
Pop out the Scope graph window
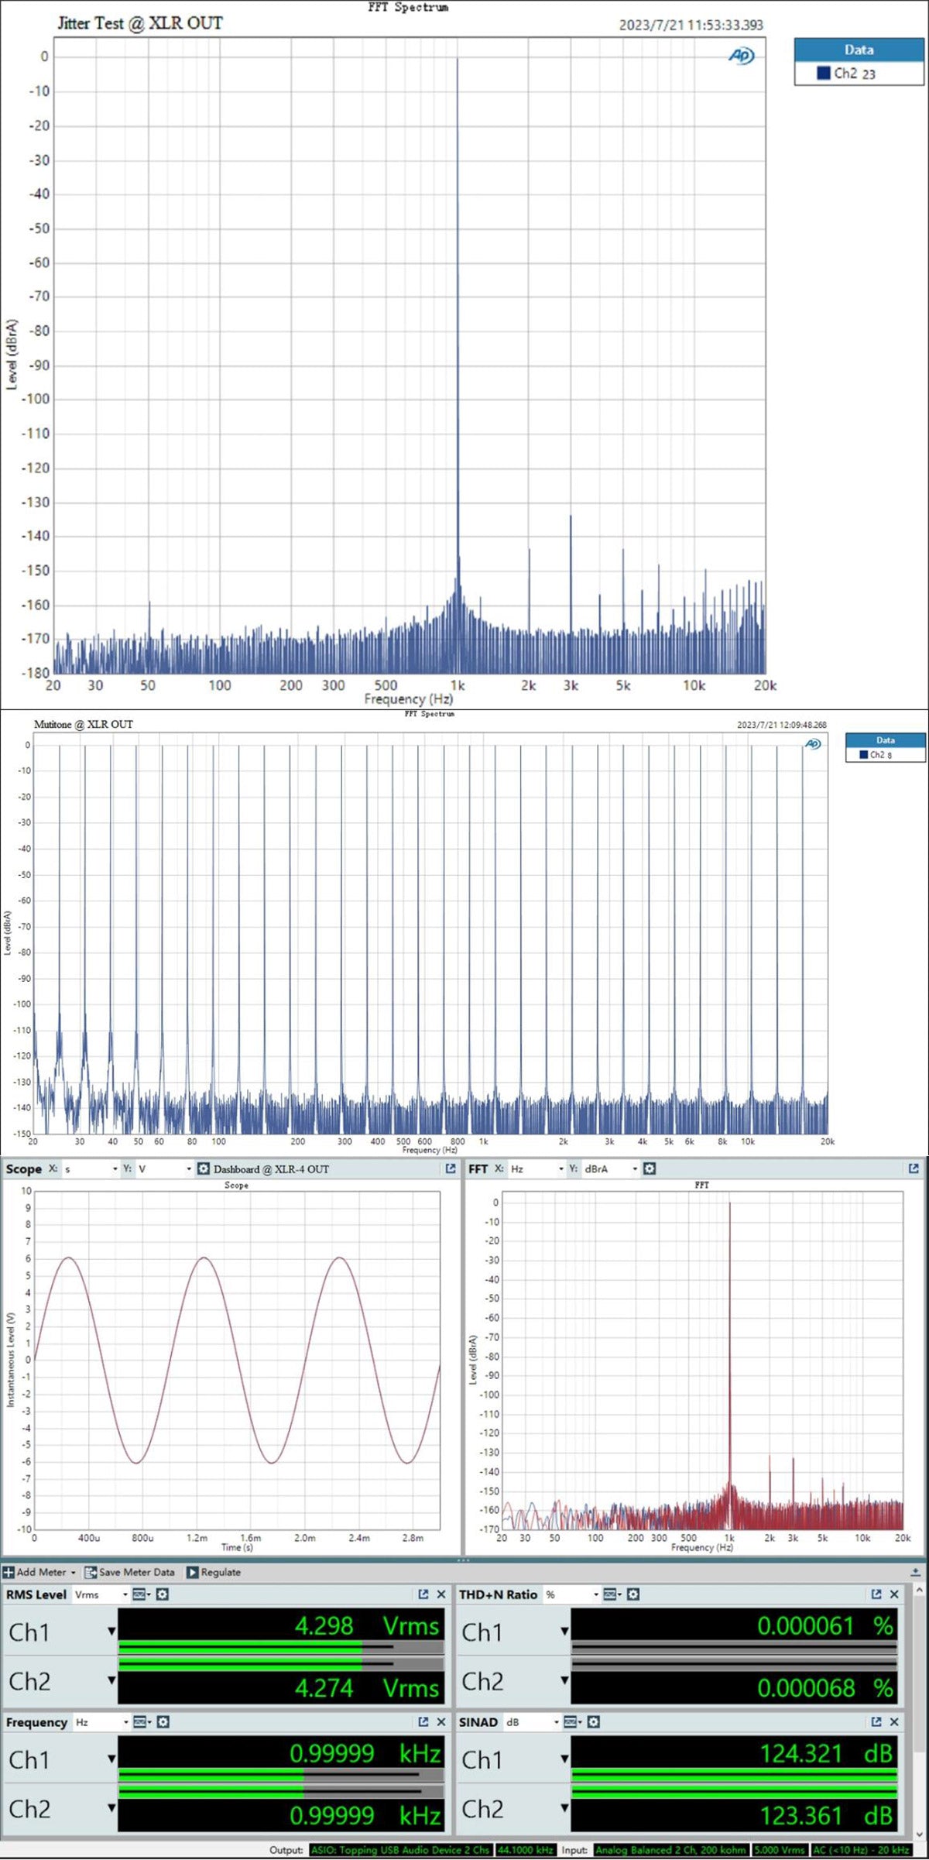[451, 1169]
